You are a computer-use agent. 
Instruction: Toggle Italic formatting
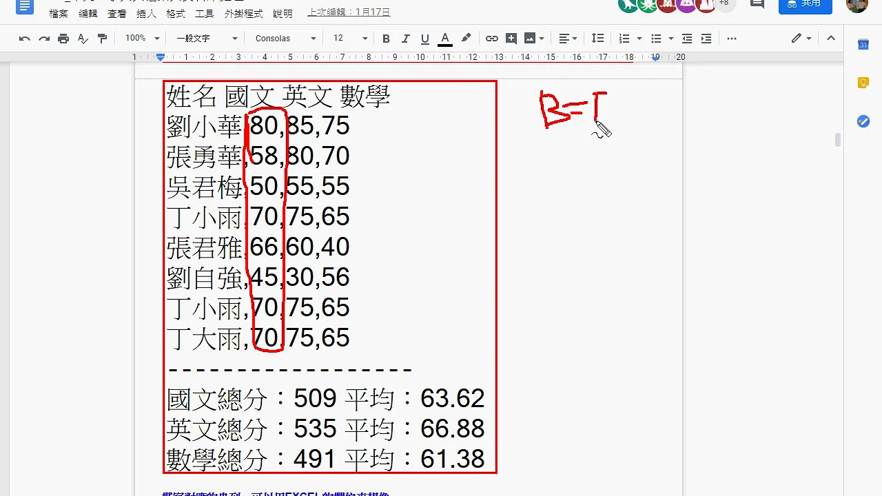click(x=405, y=39)
